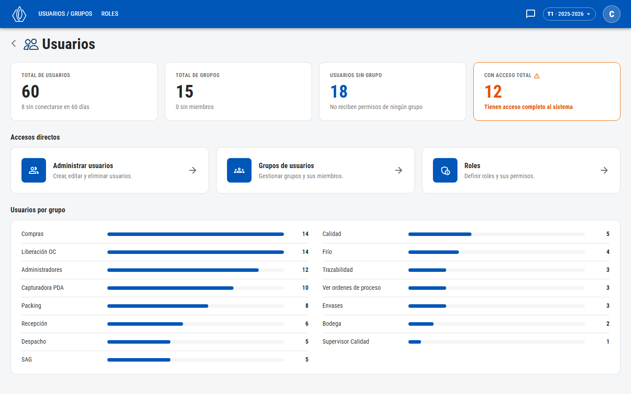Click the Con Acceso Total card text
This screenshot has width=631, height=394.
coord(528,107)
